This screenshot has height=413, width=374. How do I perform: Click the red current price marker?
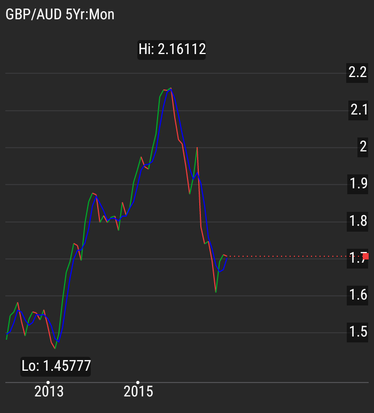[365, 256]
